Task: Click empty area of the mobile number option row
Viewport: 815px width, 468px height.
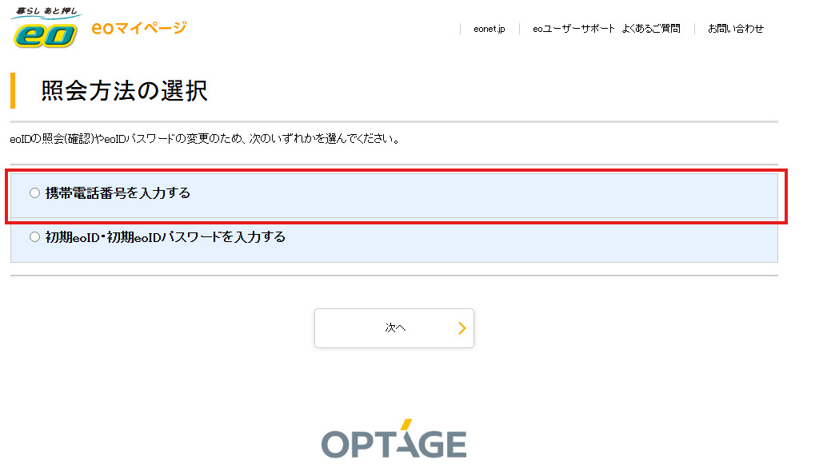Action: [x=520, y=193]
